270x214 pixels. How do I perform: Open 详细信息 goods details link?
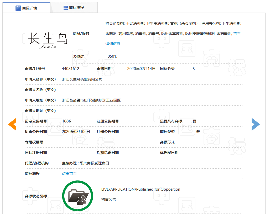tap(113, 44)
